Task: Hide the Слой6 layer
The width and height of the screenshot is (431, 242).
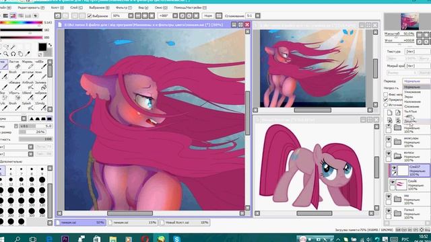Action: click(x=393, y=182)
